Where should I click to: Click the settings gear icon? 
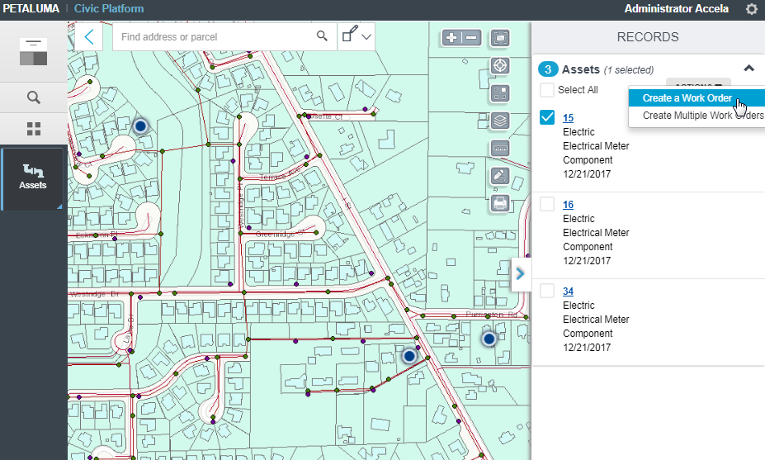tap(751, 9)
